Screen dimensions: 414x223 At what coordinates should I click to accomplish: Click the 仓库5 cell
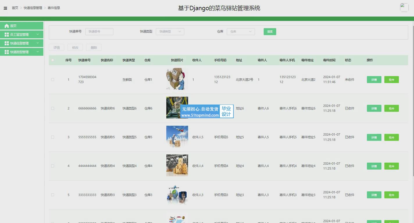point(148,137)
